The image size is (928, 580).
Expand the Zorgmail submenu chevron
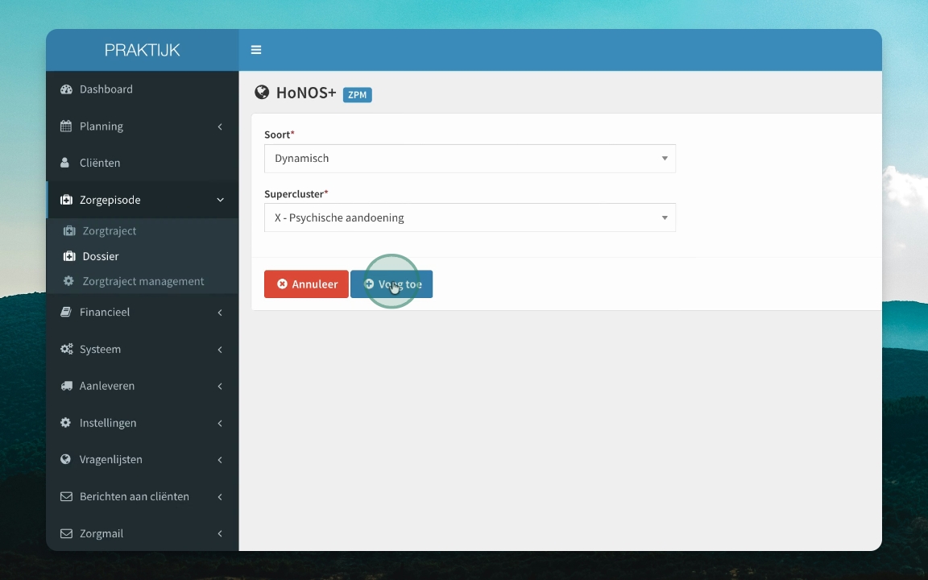[x=220, y=534]
